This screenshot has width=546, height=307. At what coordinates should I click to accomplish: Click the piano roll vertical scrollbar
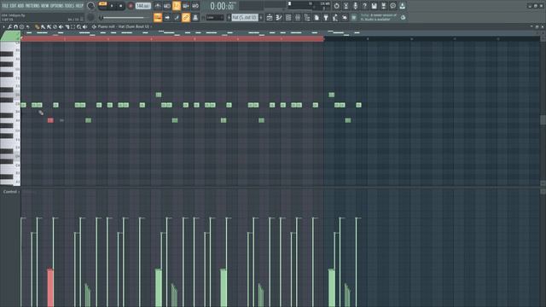tap(543, 119)
